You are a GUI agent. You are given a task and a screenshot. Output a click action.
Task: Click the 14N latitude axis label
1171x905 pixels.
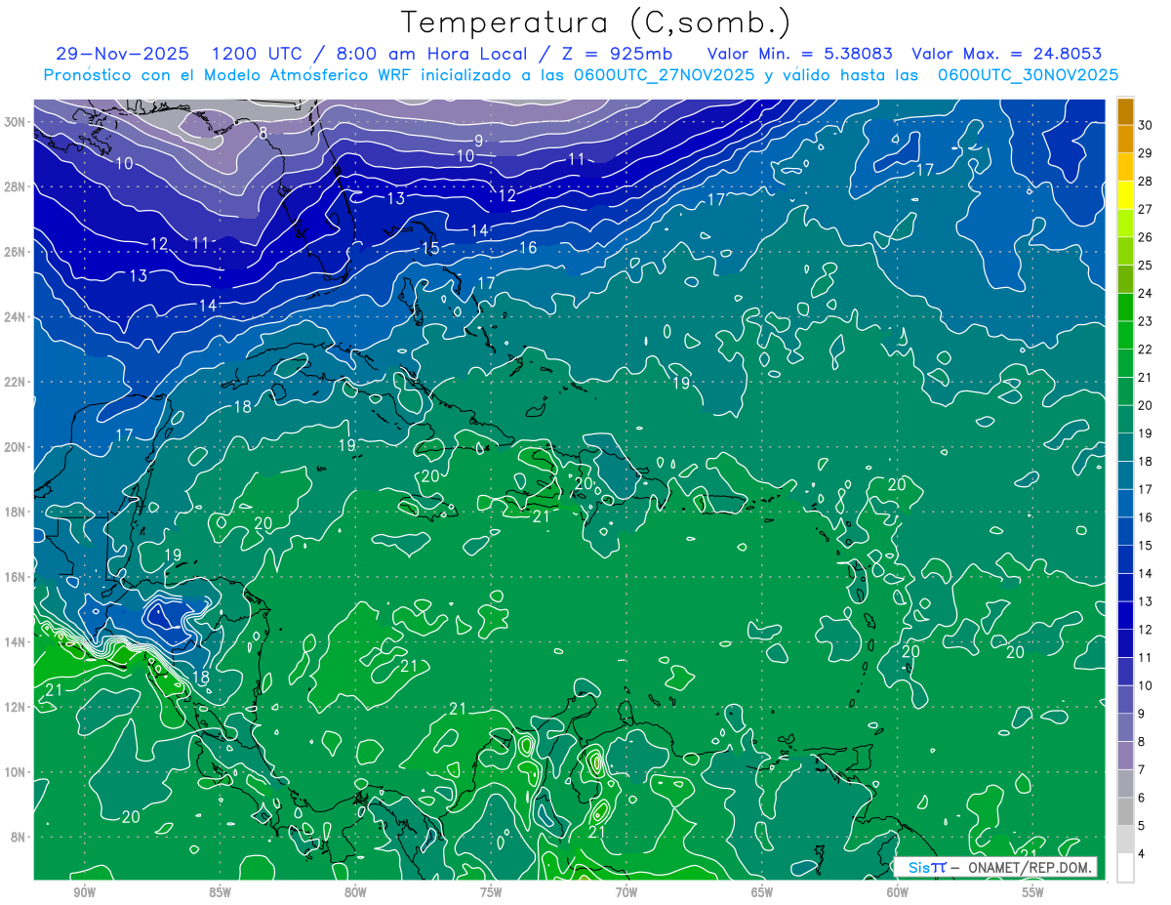[15, 641]
